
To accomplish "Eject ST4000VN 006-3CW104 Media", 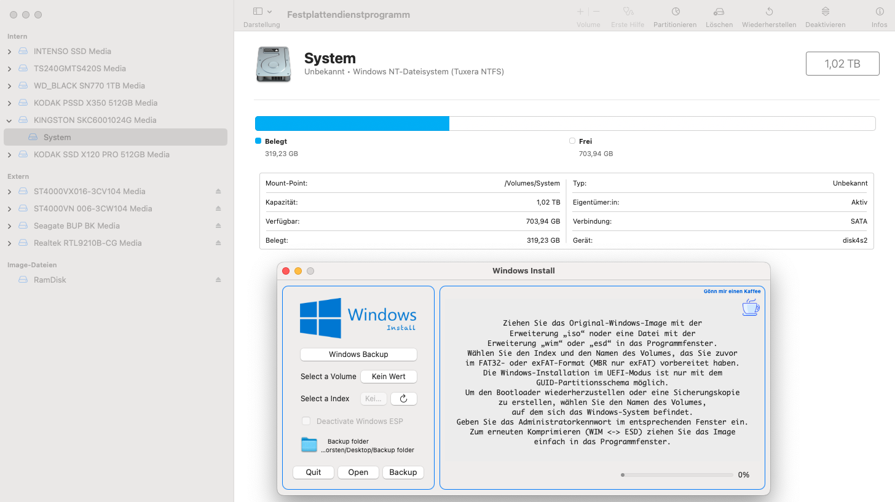I will (x=218, y=209).
